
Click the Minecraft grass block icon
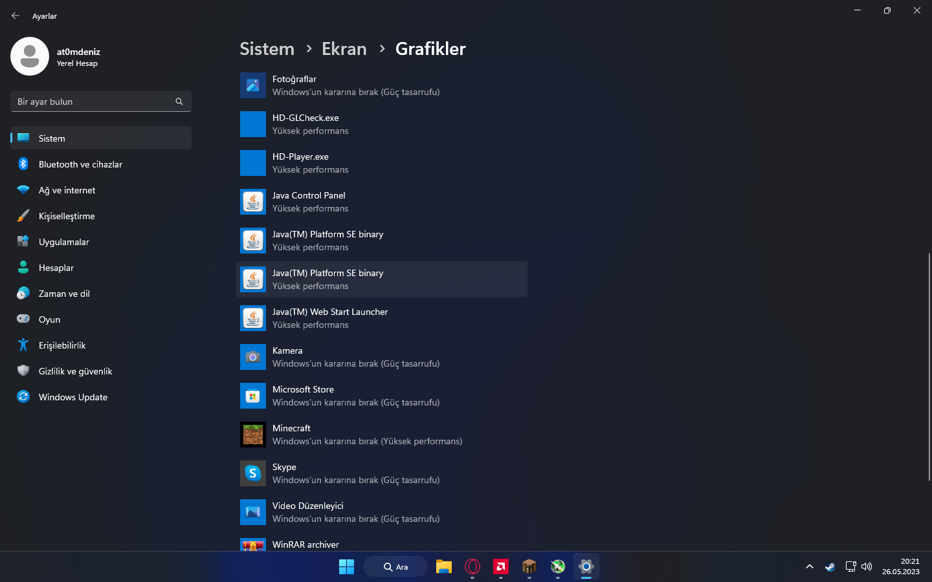pyautogui.click(x=253, y=435)
